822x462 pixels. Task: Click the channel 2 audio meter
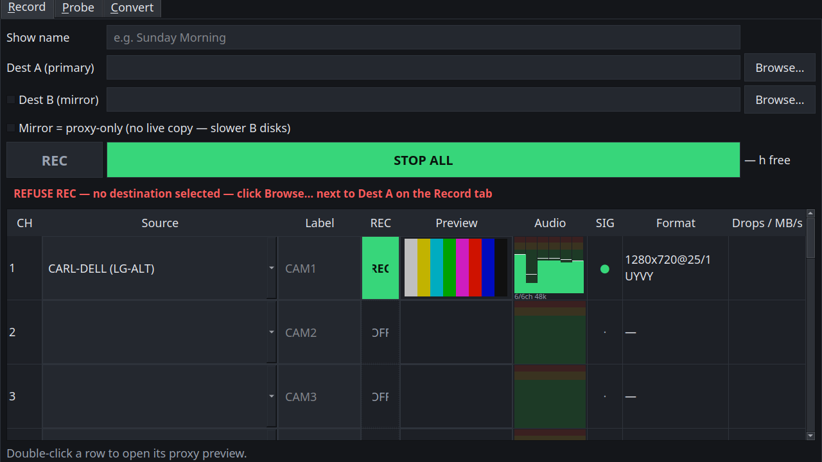[550, 332]
